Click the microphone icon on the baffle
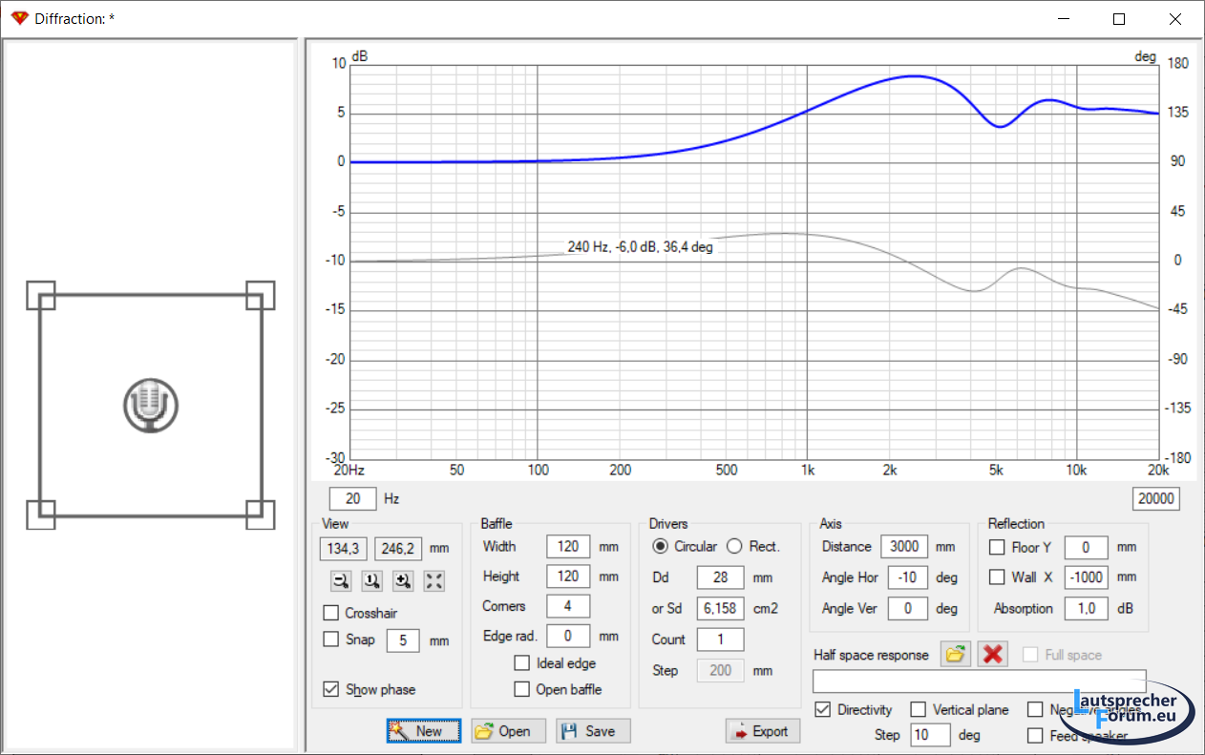Image resolution: width=1205 pixels, height=755 pixels. pos(151,405)
